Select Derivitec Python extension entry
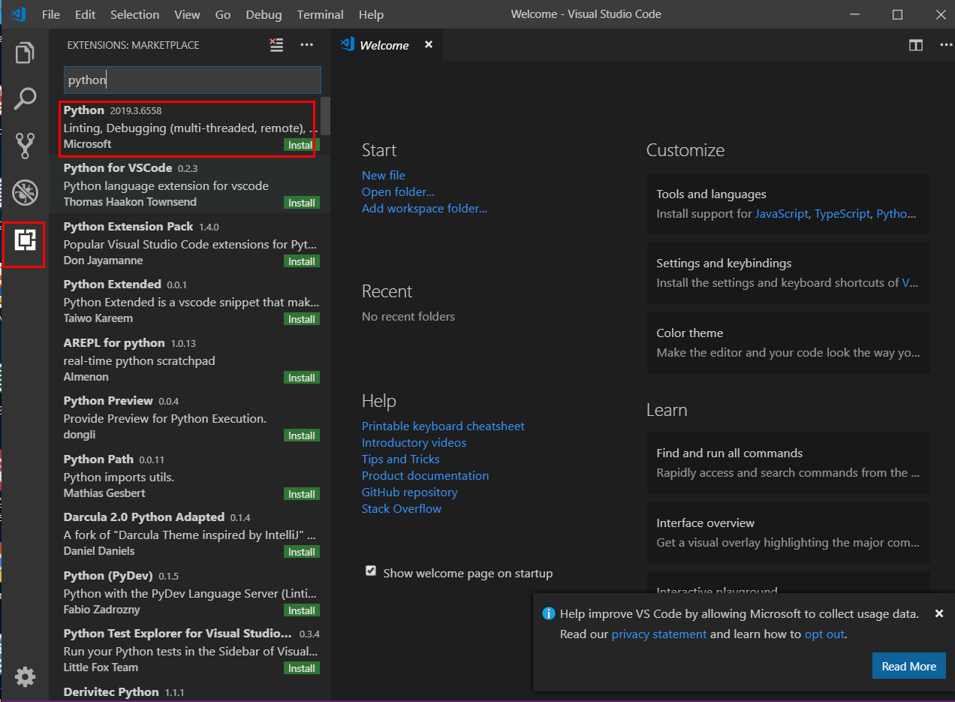 [x=189, y=692]
